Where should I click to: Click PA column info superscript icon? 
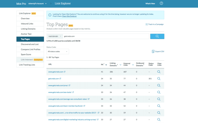point(104,64)
